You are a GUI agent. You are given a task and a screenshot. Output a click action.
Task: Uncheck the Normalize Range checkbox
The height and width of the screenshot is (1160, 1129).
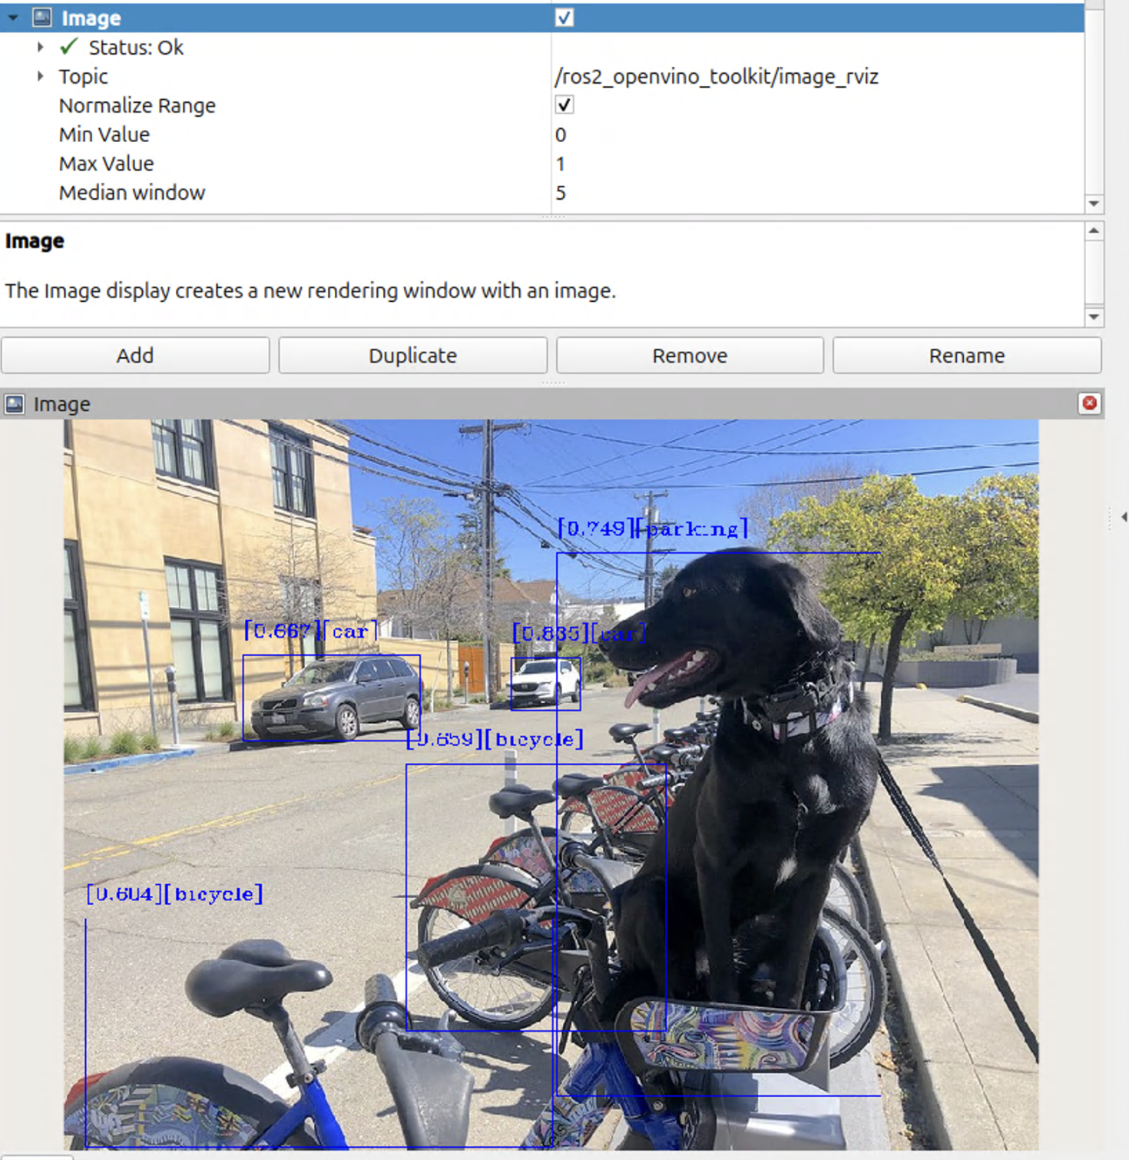(x=564, y=105)
